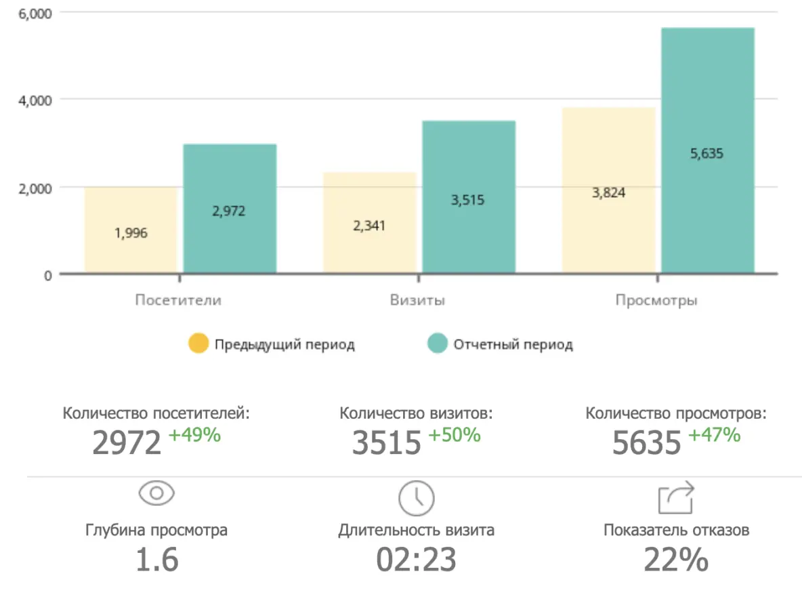
Task: Select the teal Посетители bar labeled 2,972
Action: [x=230, y=209]
